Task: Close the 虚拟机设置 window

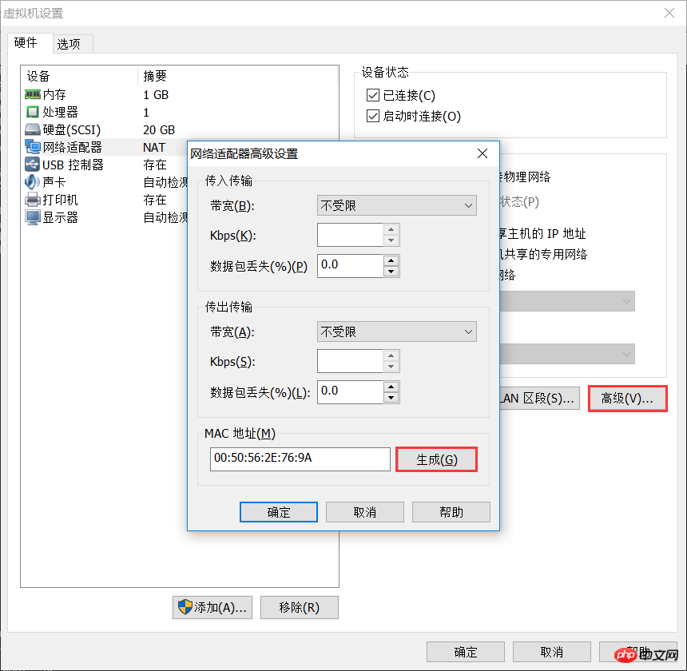Action: 669,13
